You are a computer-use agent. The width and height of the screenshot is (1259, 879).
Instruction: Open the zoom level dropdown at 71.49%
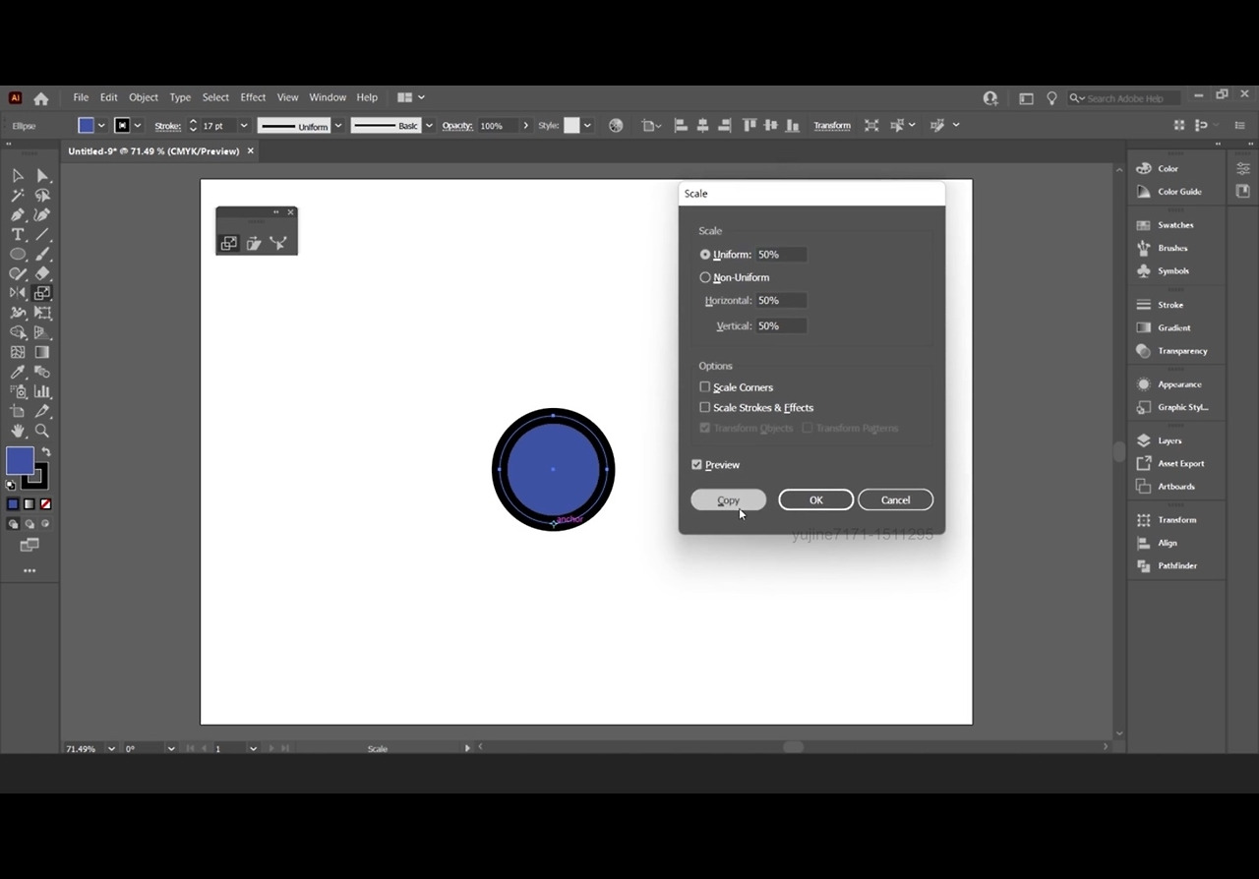click(110, 748)
